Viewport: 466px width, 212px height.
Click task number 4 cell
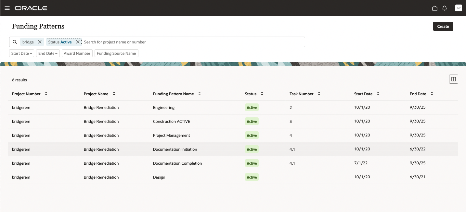point(291,135)
